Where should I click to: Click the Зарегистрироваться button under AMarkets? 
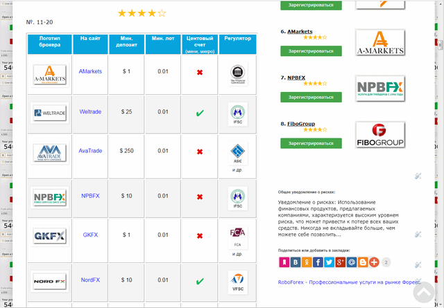(x=311, y=51)
